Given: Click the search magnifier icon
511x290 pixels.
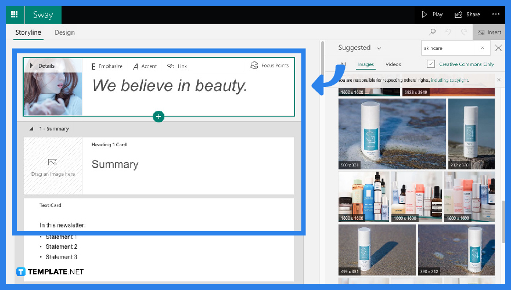Looking at the screenshot, I should click(x=432, y=32).
